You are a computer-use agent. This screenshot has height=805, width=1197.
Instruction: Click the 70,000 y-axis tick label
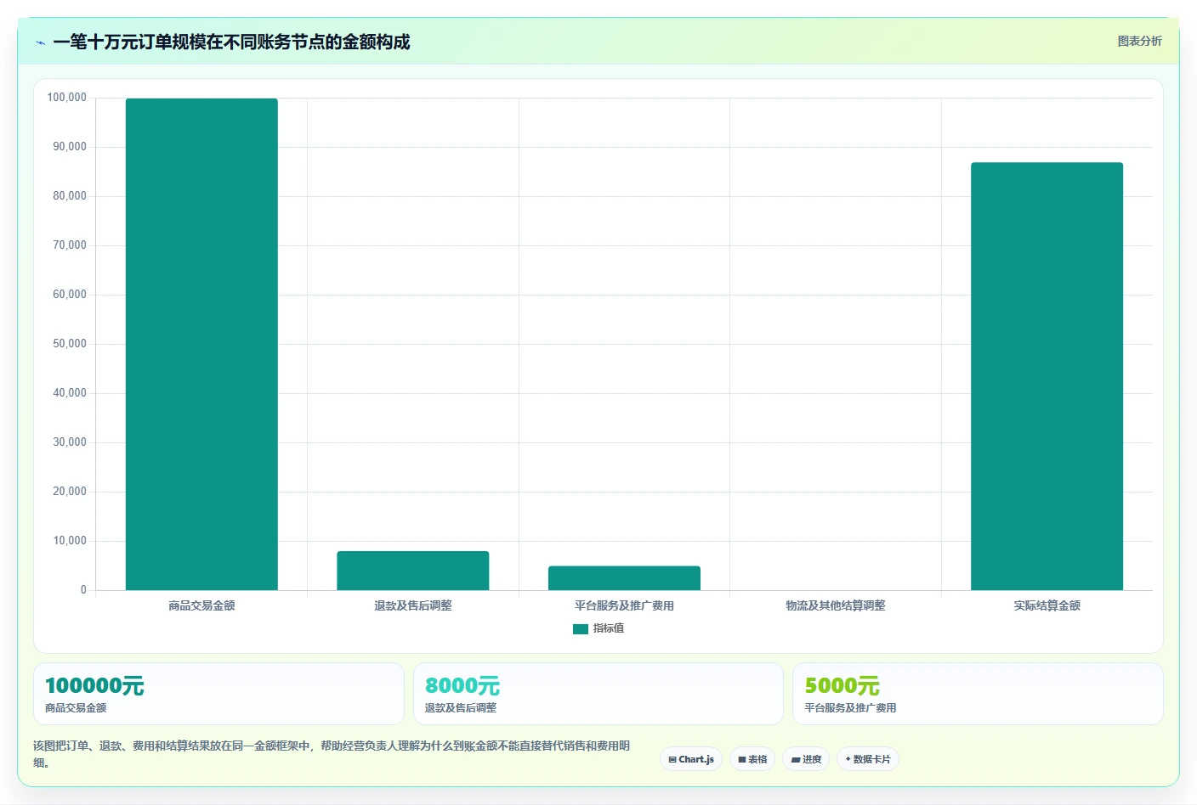(x=70, y=245)
